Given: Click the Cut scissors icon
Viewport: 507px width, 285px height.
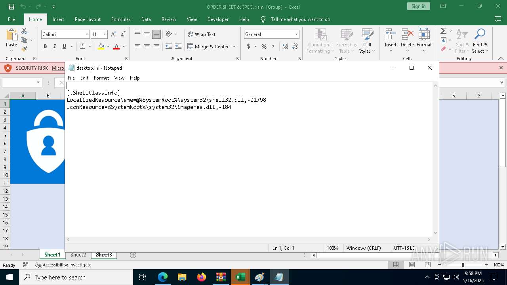Looking at the screenshot, I should coord(24,31).
